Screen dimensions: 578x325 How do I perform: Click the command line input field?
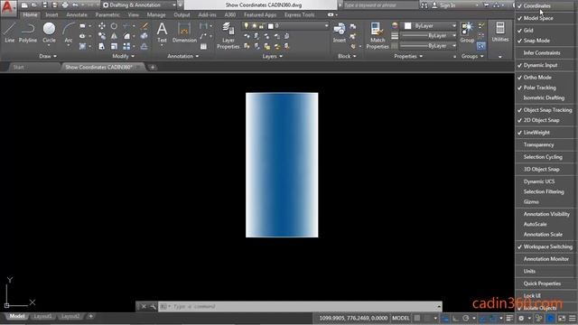tap(301, 307)
